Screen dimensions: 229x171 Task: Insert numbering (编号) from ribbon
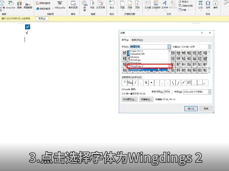(216, 5)
